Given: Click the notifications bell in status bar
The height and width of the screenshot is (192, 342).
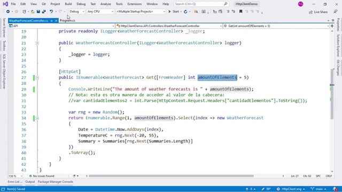Looking at the screenshot, I should tap(335, 189).
